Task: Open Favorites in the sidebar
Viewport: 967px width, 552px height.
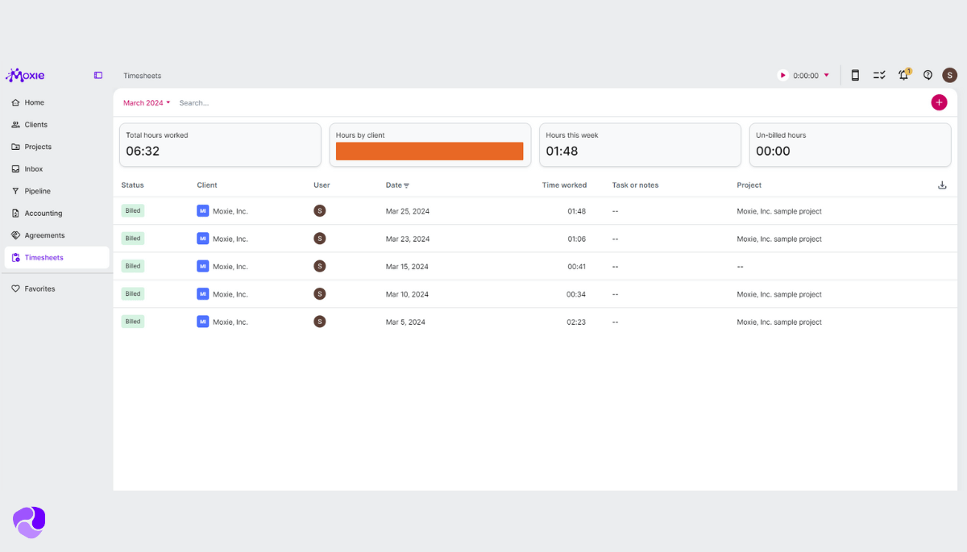Action: click(38, 288)
